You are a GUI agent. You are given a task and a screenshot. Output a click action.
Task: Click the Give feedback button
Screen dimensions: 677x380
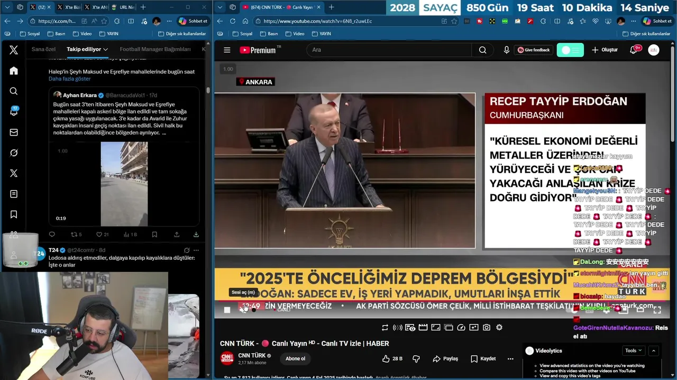[x=533, y=50]
